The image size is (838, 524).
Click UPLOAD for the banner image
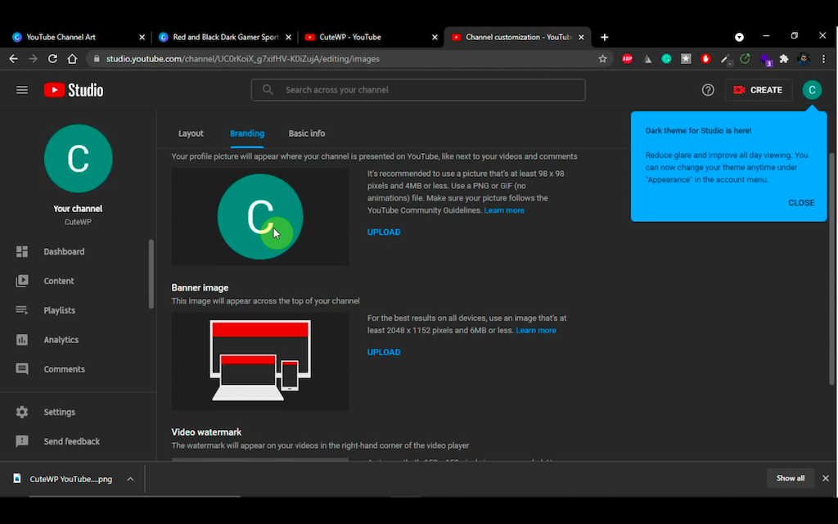[384, 352]
